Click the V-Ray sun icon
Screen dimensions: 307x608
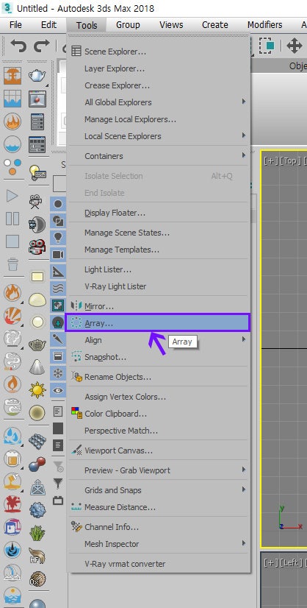37,389
